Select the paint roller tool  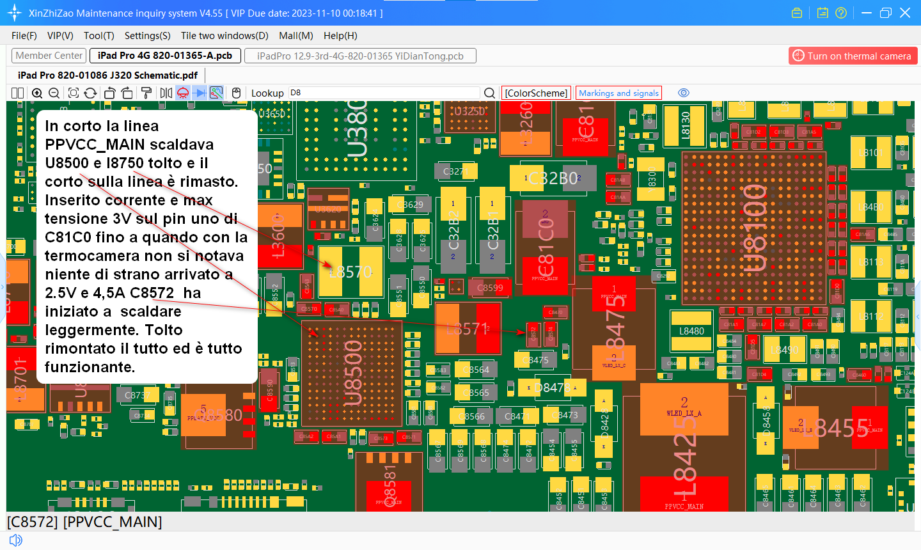146,93
